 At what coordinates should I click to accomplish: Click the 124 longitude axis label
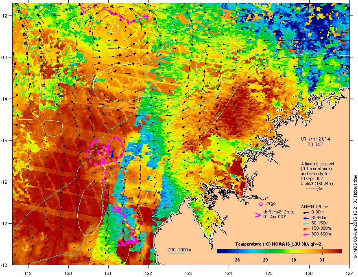coord(229,273)
